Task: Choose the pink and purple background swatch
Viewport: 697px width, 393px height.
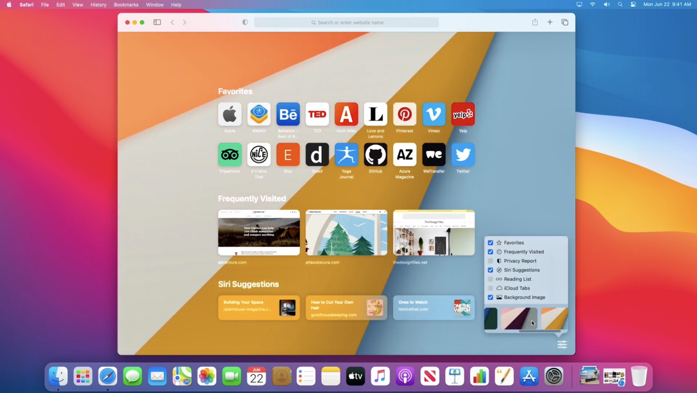Action: (x=518, y=318)
